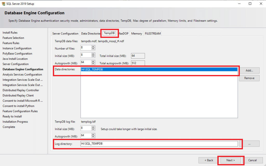
Task: Click Java Install Location step
Action: pos(15,59)
